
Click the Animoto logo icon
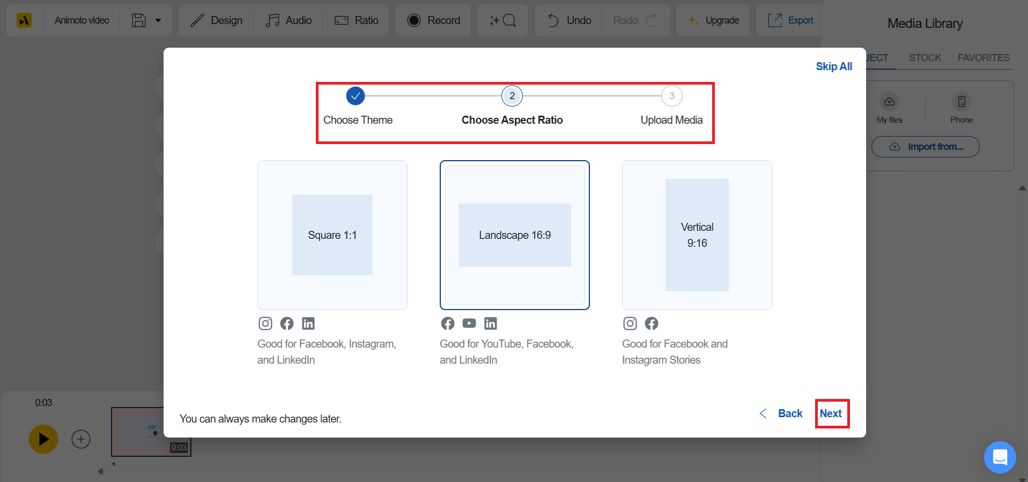coord(24,20)
